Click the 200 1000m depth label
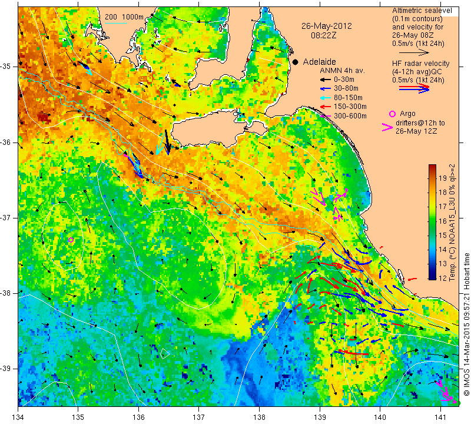This screenshot has height=424, width=471. pyautogui.click(x=124, y=17)
